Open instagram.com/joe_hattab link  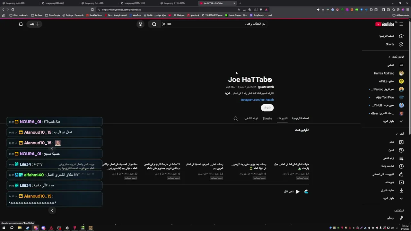tap(257, 100)
